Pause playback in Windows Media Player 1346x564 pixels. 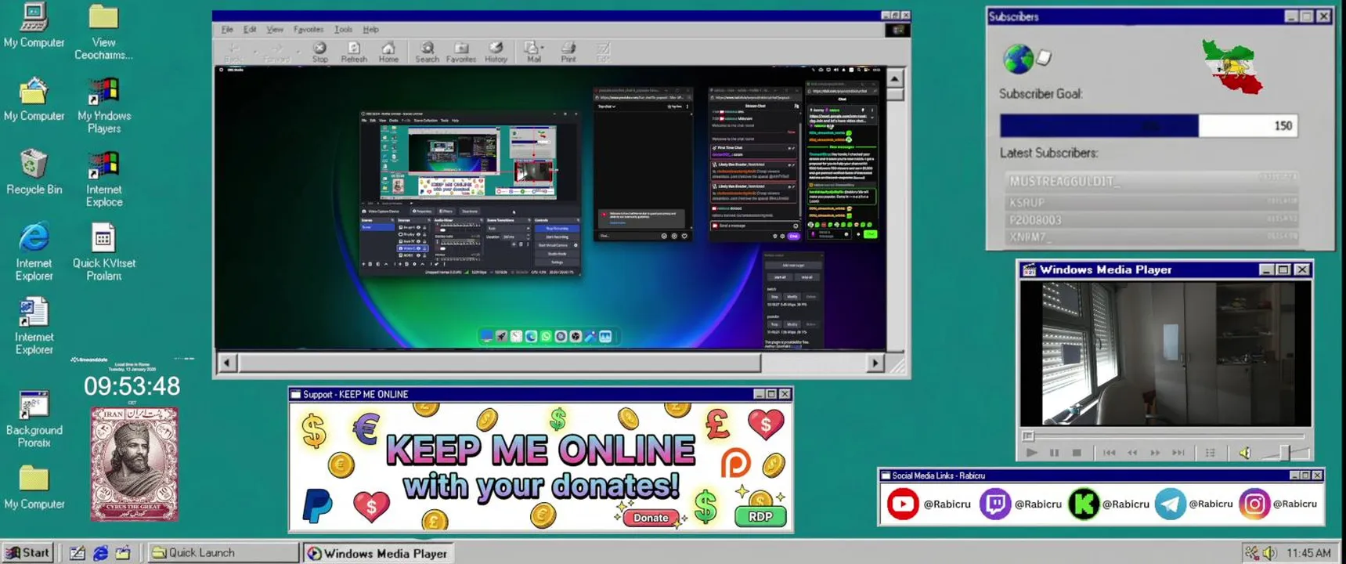1054,453
